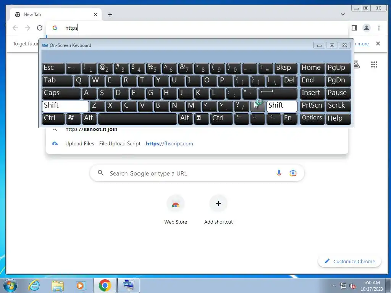Image resolution: width=391 pixels, height=293 pixels.
Task: Click the Esc key
Action: click(53, 69)
